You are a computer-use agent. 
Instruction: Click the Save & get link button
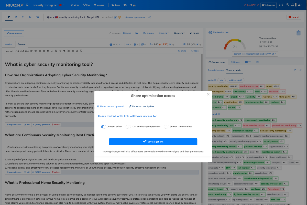[153, 142]
